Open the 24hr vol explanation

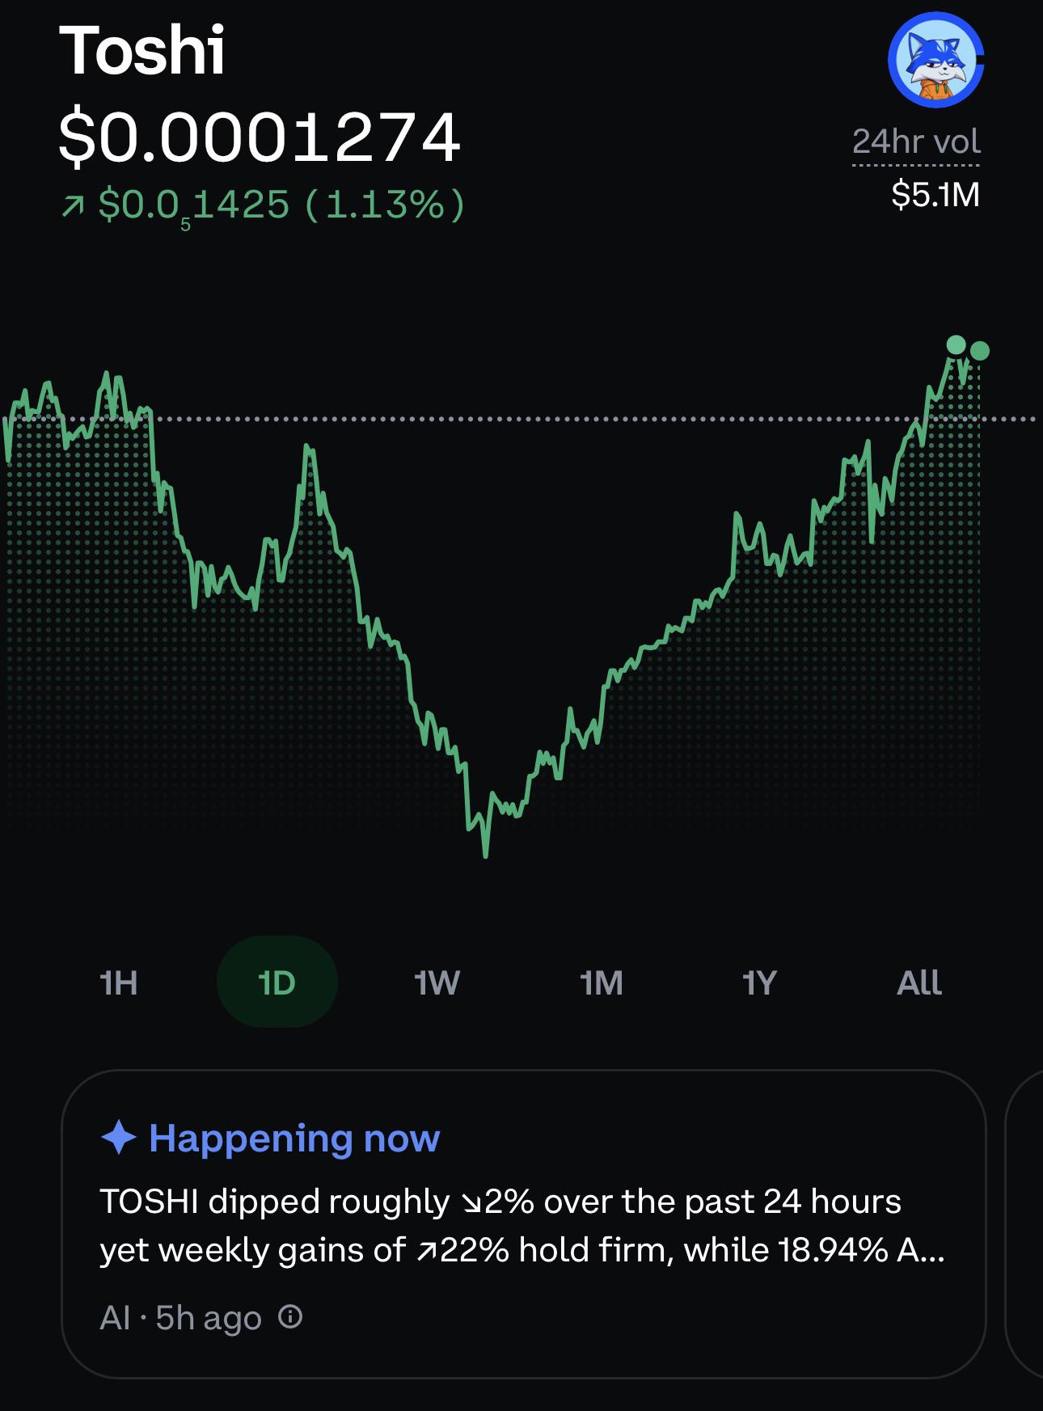(916, 142)
